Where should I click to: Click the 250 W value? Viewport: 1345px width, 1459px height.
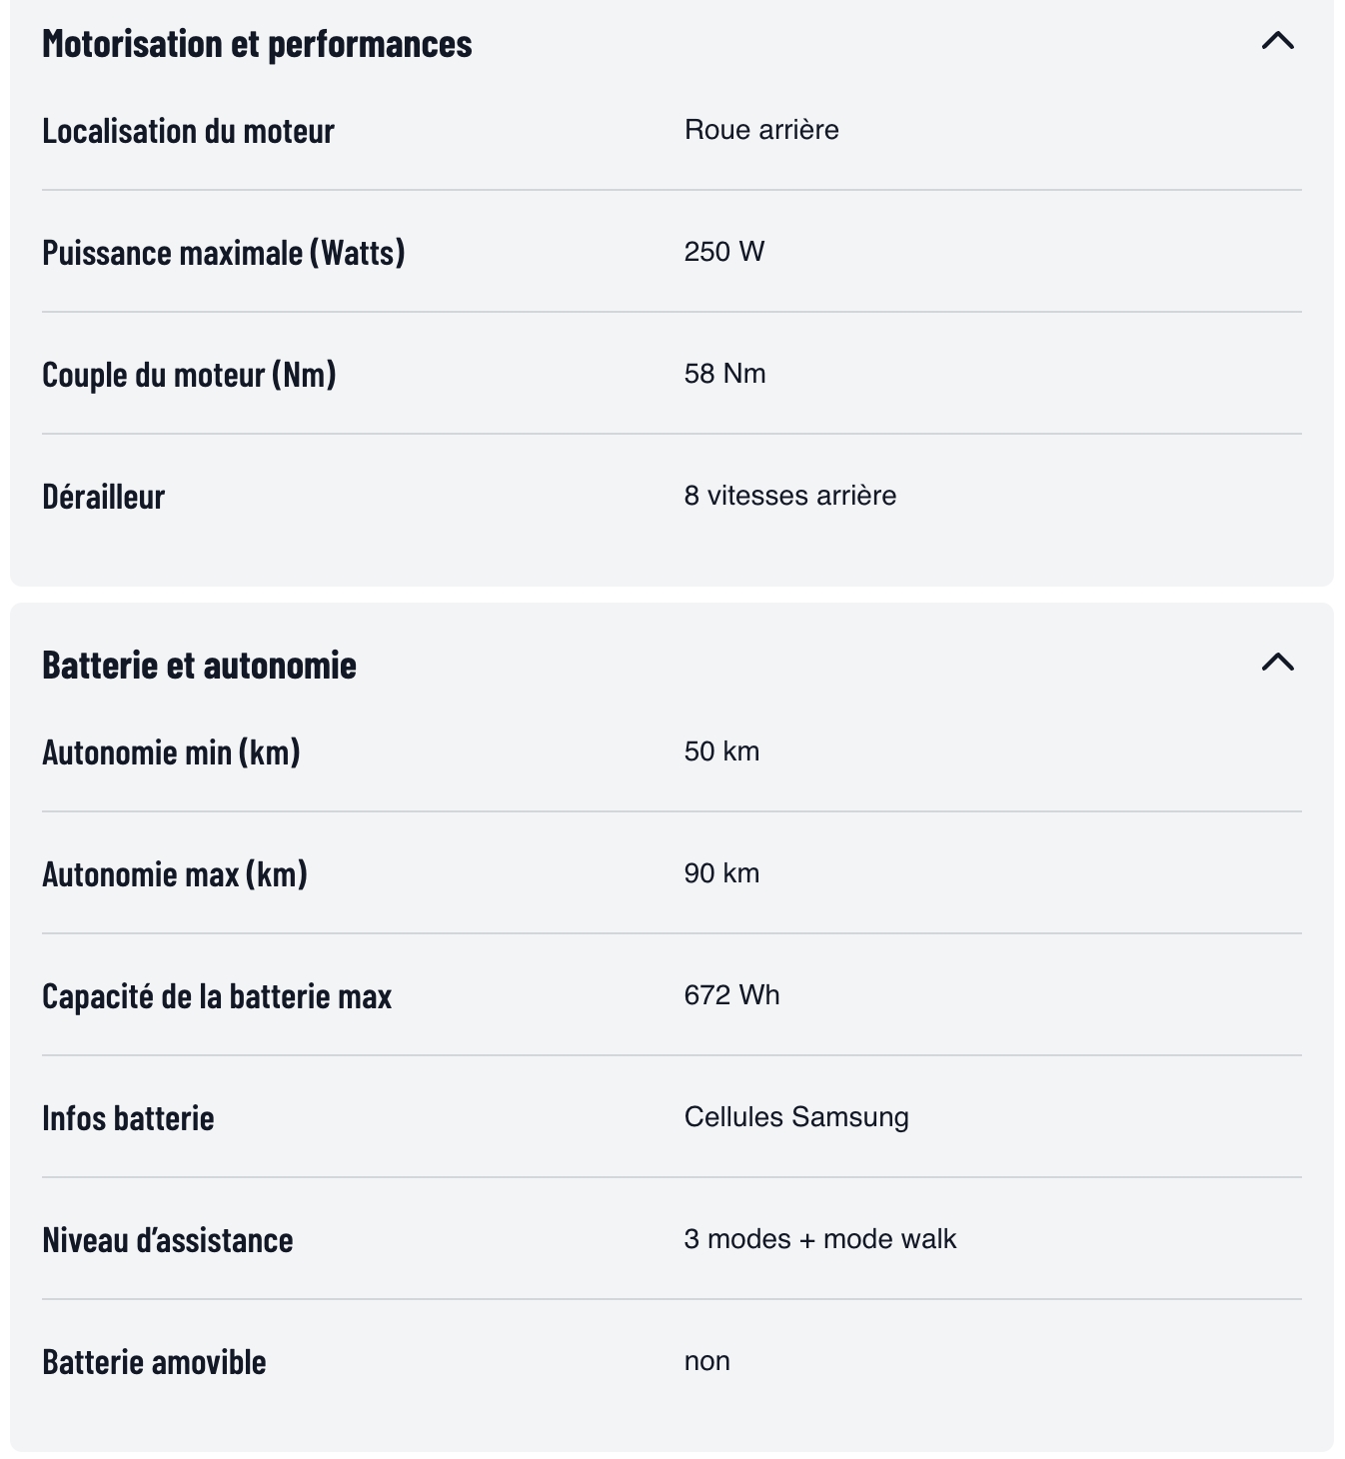(724, 252)
